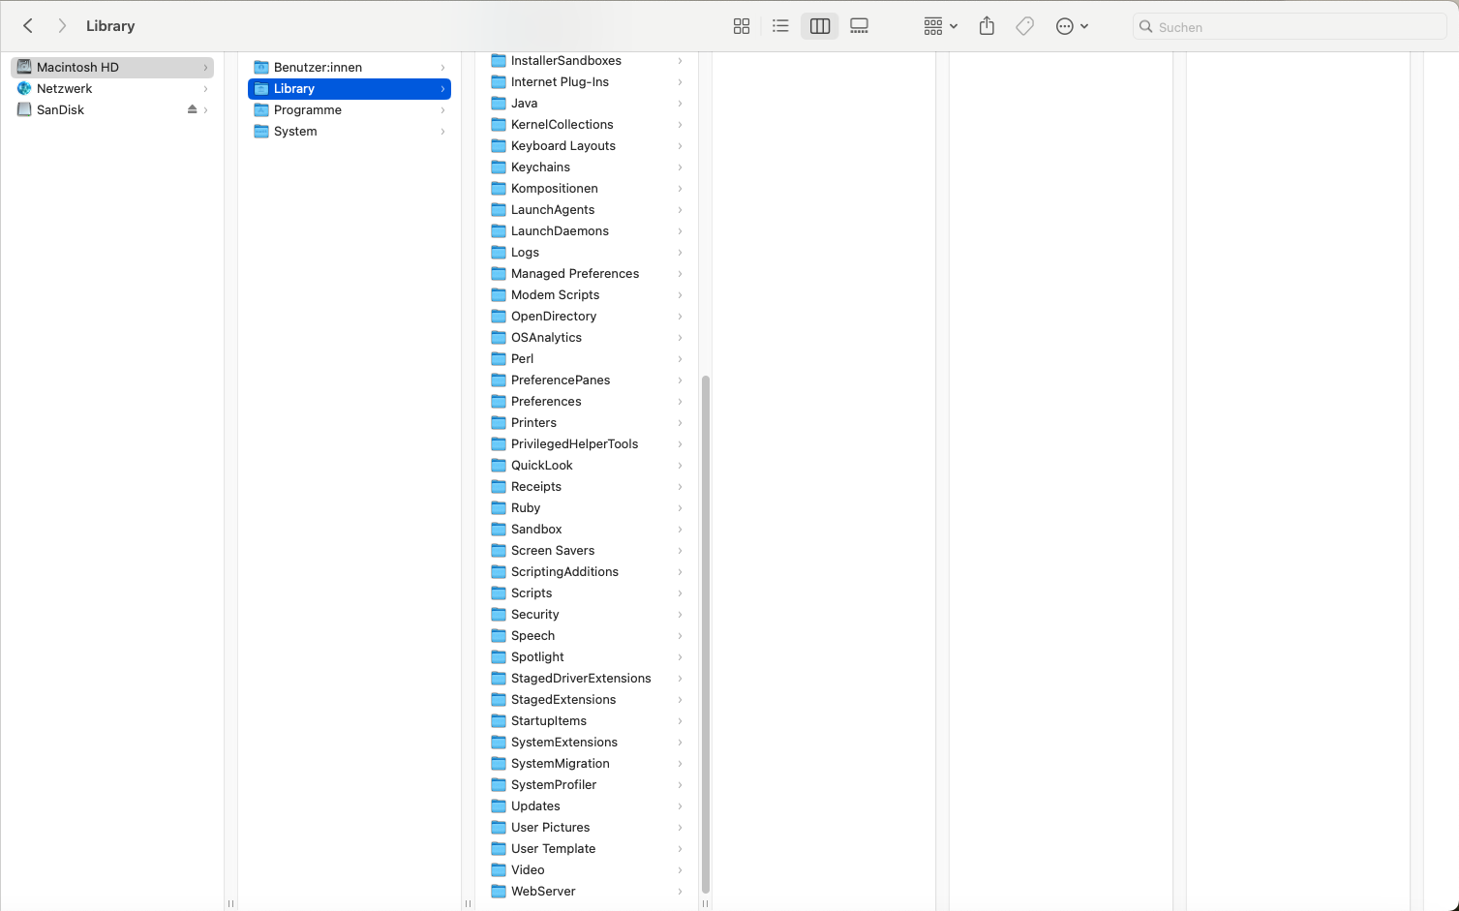Screen dimensions: 1459x911
Task: Select the PrivilegedHelperTools folder
Action: 587,443
